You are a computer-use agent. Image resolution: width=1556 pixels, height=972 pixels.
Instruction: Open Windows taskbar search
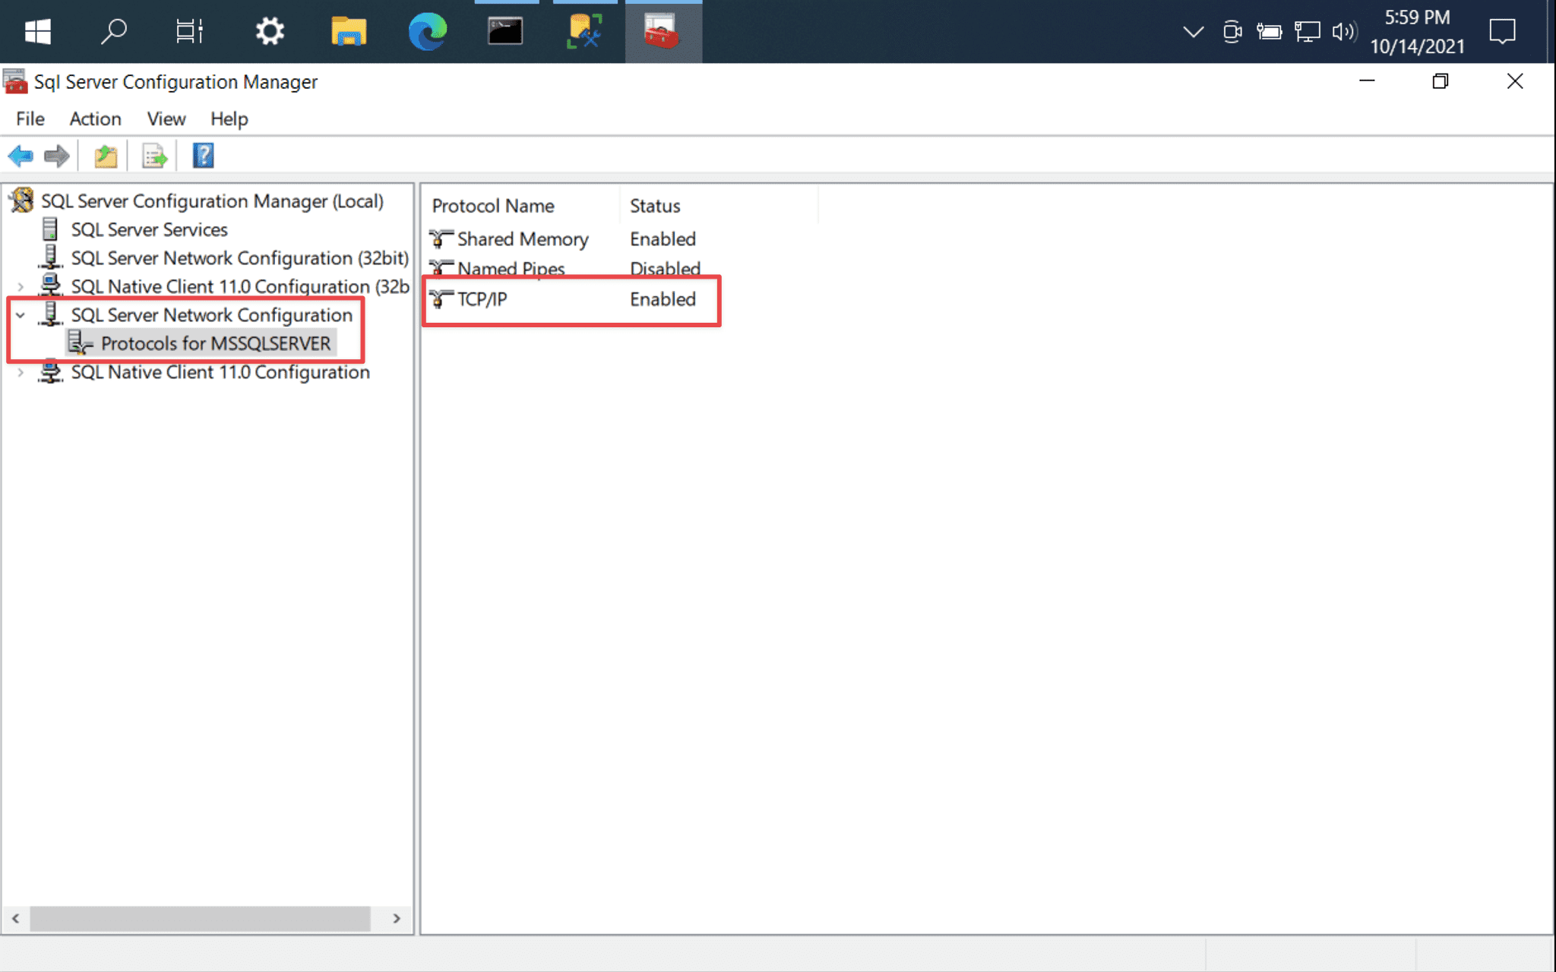114,32
